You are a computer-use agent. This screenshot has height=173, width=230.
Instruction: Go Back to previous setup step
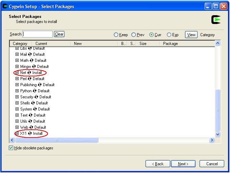158,164
